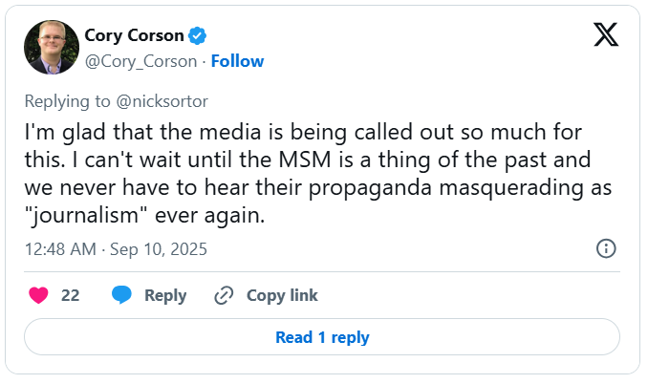648x384 pixels.
Task: Open Cory Corson's profile picture
Action: point(51,48)
